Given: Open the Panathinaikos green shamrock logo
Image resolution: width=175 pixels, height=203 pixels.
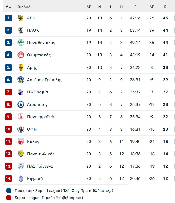Looking at the screenshot, I should click(21, 43).
